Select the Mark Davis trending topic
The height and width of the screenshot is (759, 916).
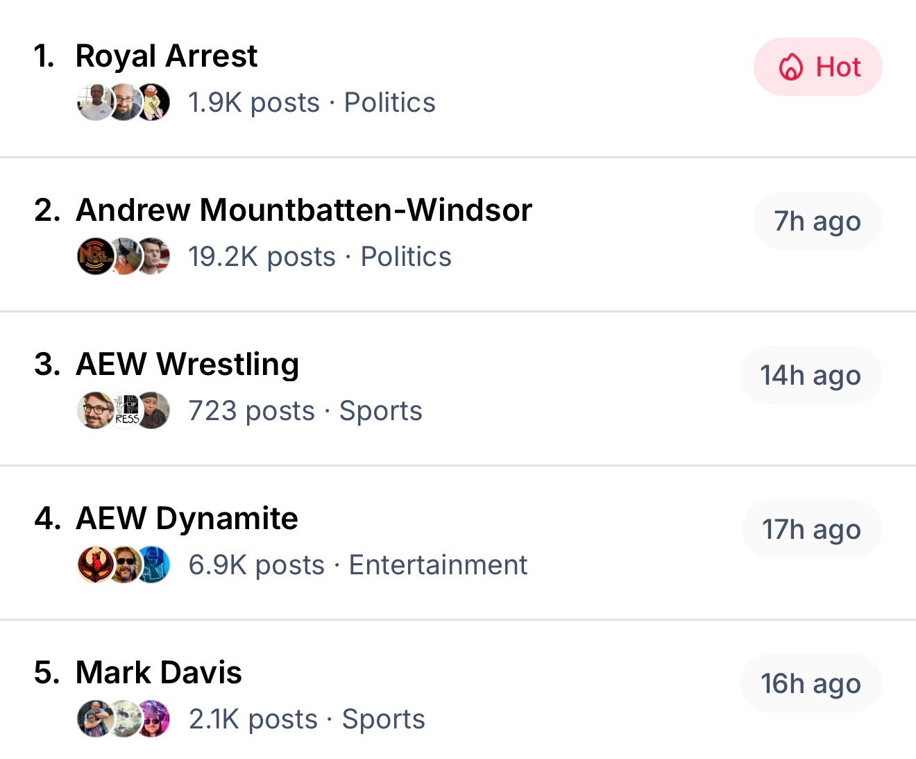pos(159,672)
